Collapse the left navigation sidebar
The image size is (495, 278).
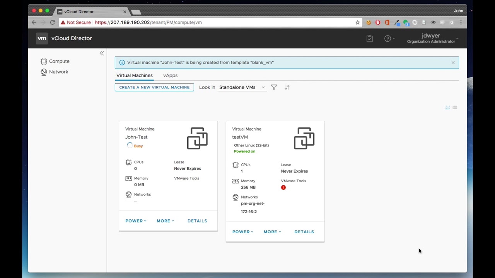pos(102,53)
